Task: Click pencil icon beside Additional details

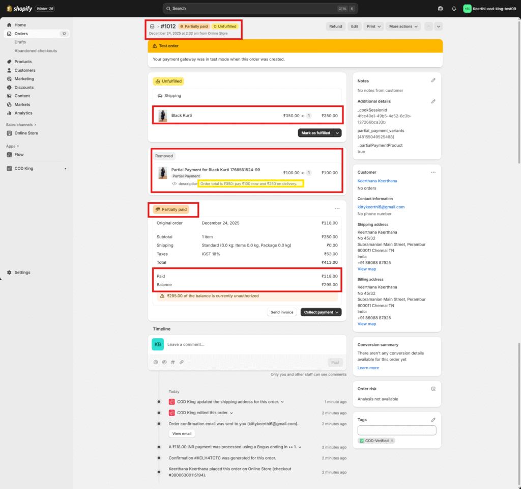Action: (433, 101)
